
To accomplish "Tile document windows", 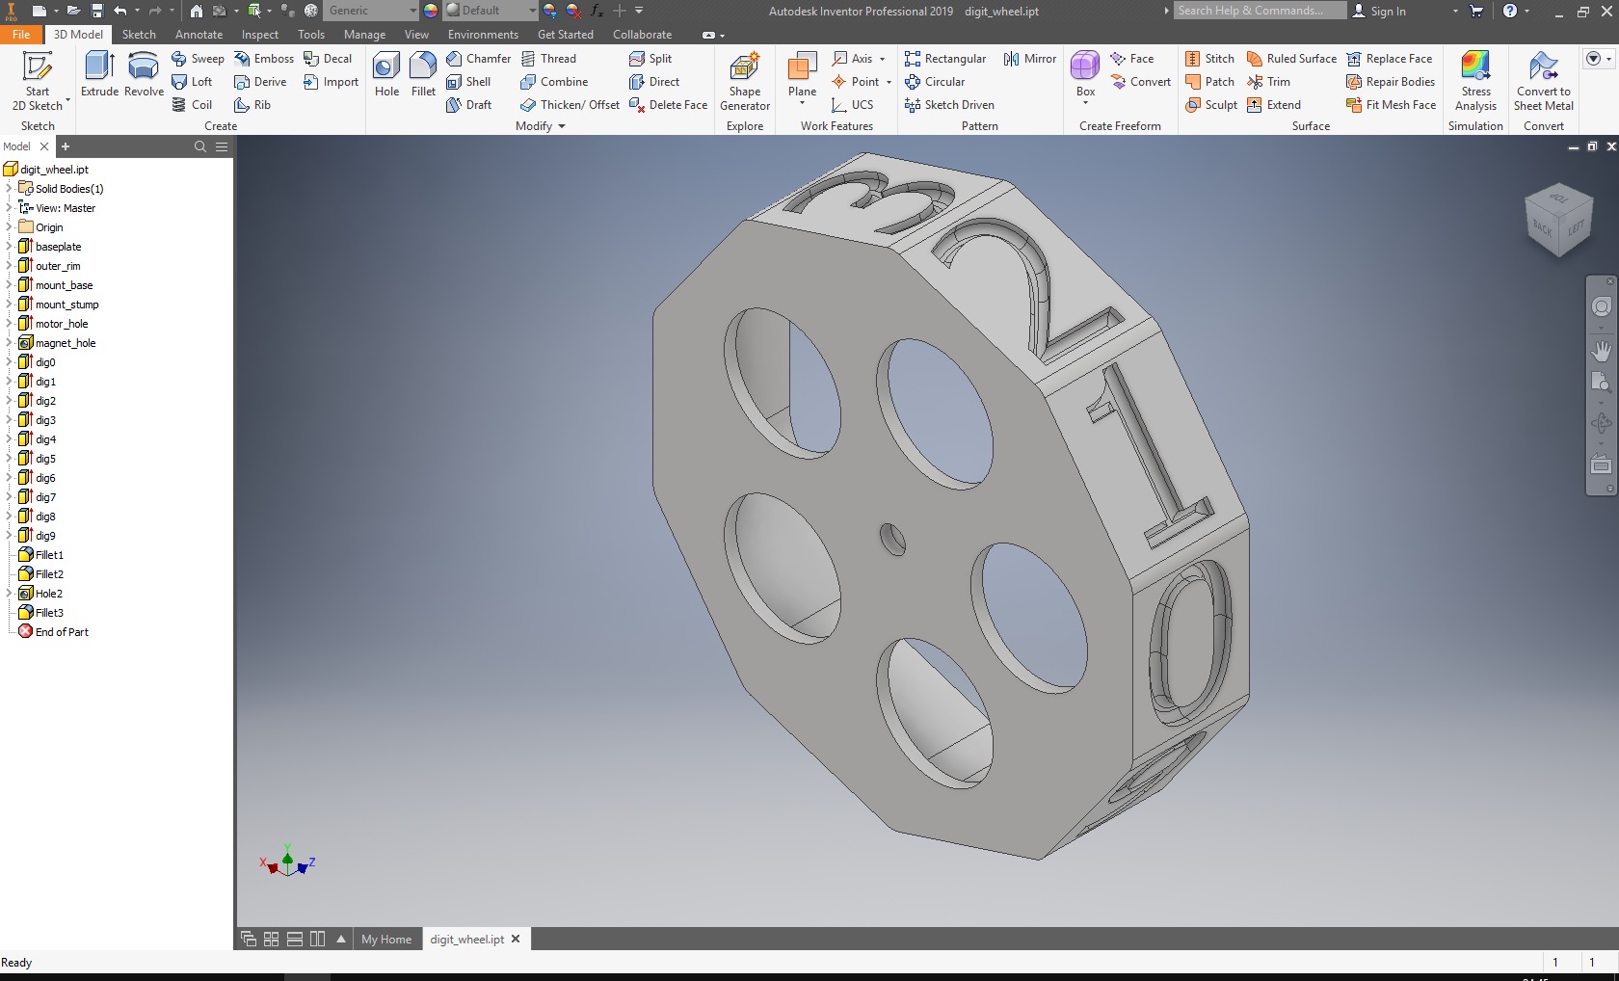I will [272, 939].
